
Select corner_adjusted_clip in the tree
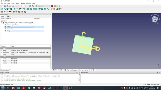pos(12,25)
